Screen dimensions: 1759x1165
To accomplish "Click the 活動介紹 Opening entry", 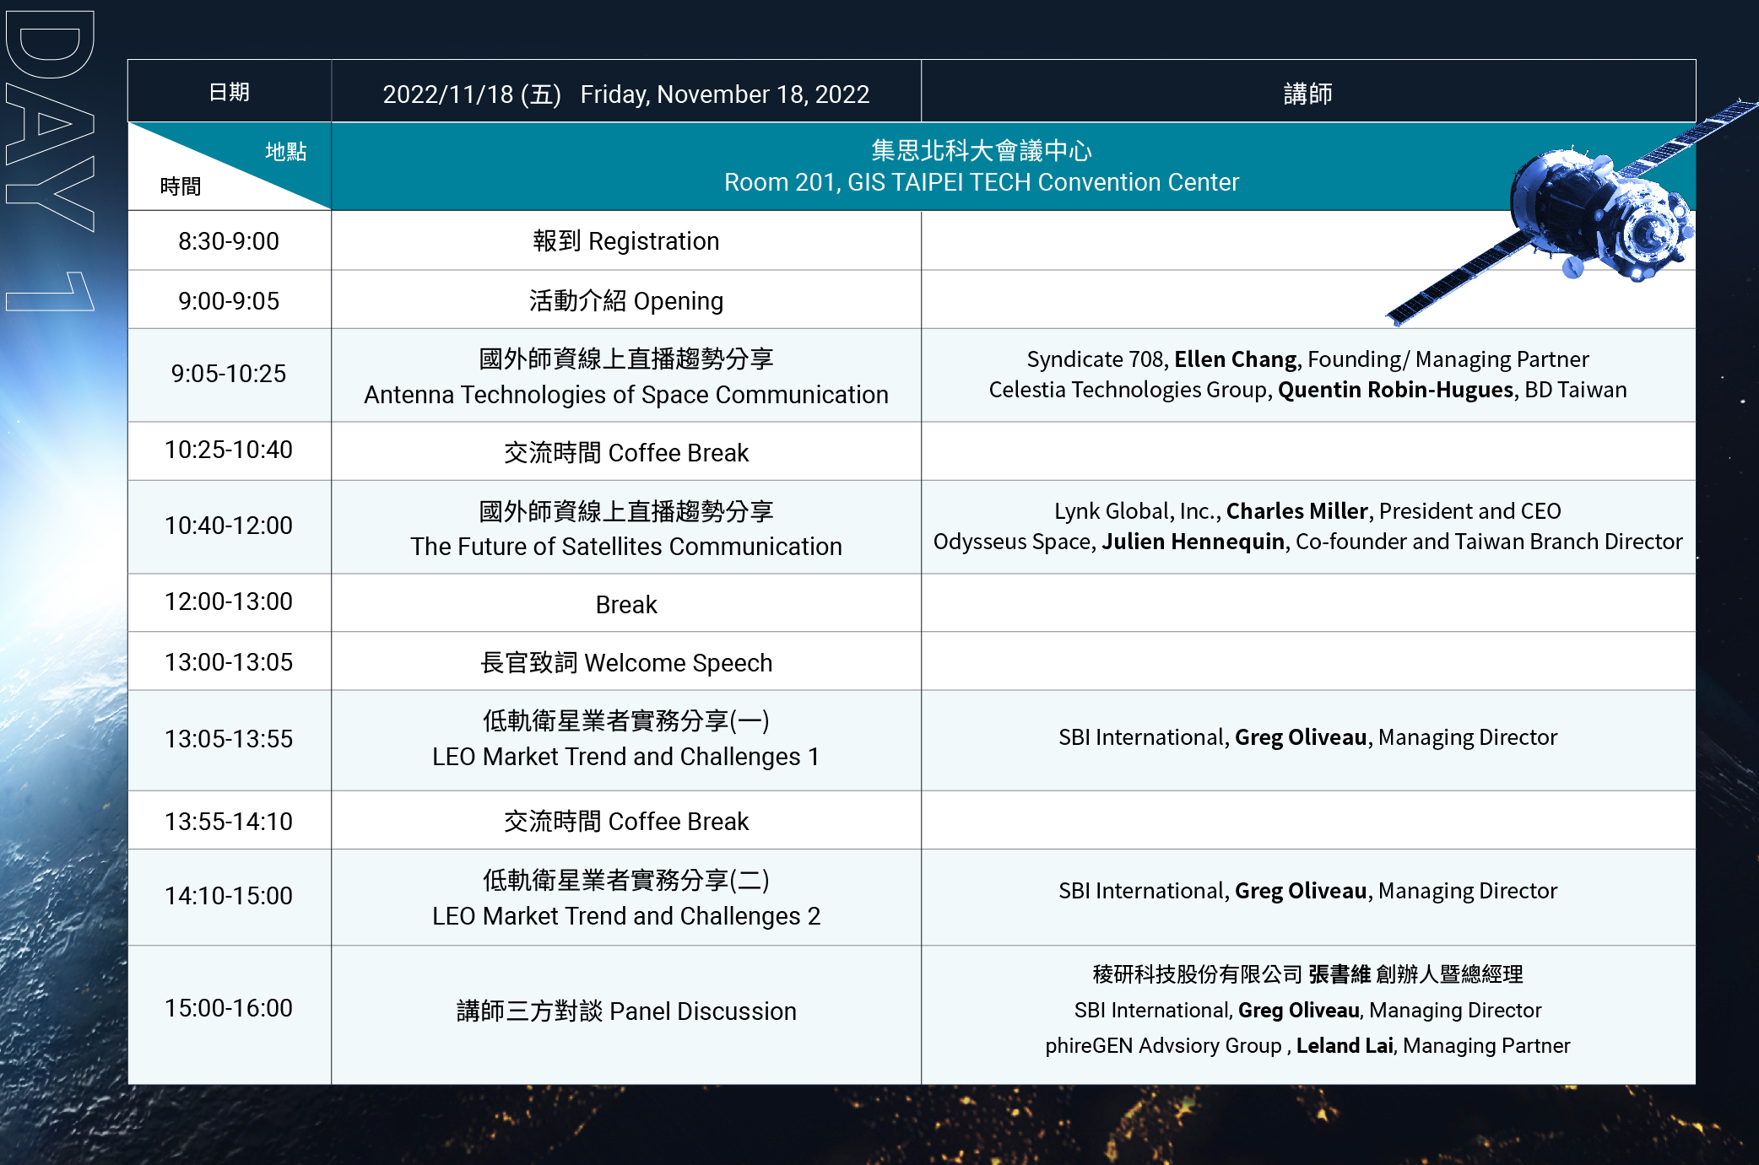I will [x=625, y=301].
